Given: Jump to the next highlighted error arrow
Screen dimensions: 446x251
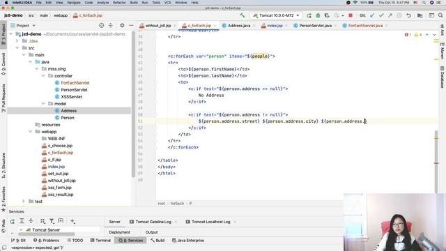Looking at the screenshot, I should pyautogui.click(x=434, y=35).
